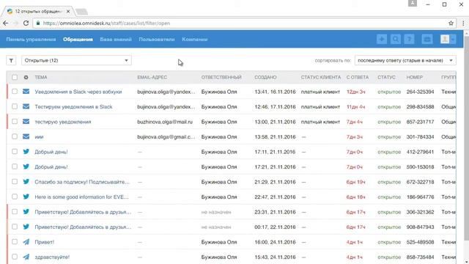Click the filter funnel icon

point(11,60)
